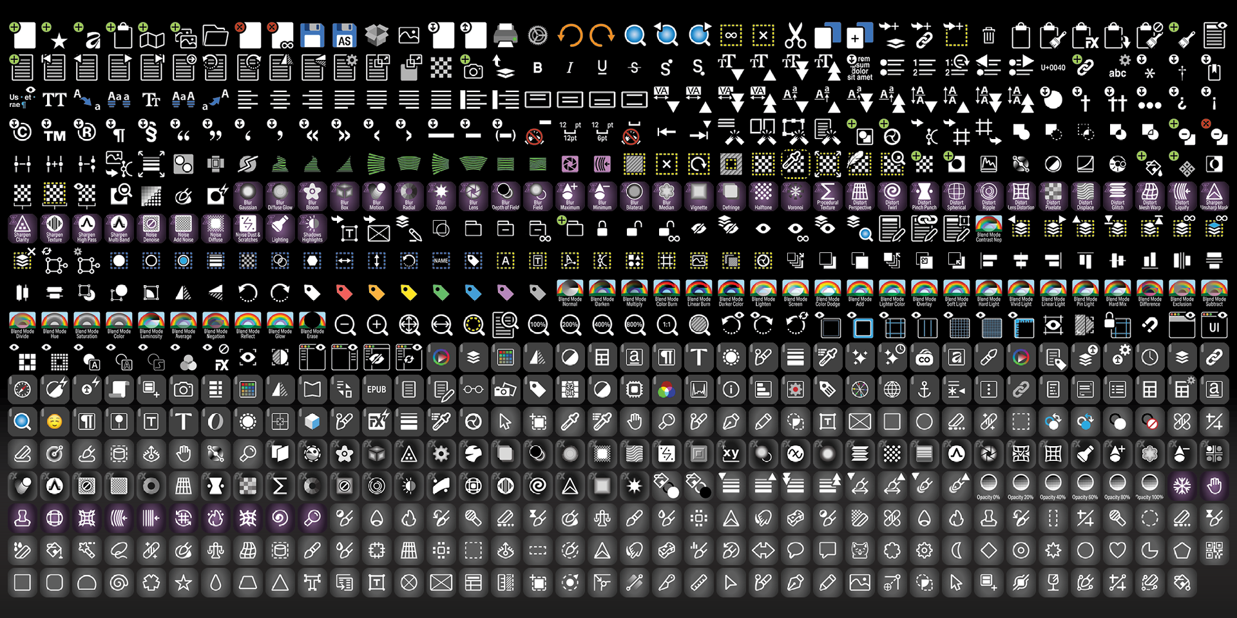Viewport: 1237px width, 618px height.
Task: Select the Opacity 0% icon
Action: (x=989, y=486)
